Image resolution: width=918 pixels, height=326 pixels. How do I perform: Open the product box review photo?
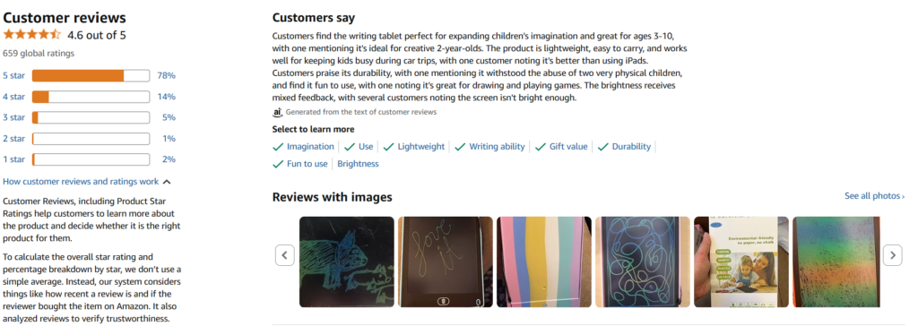(x=741, y=262)
